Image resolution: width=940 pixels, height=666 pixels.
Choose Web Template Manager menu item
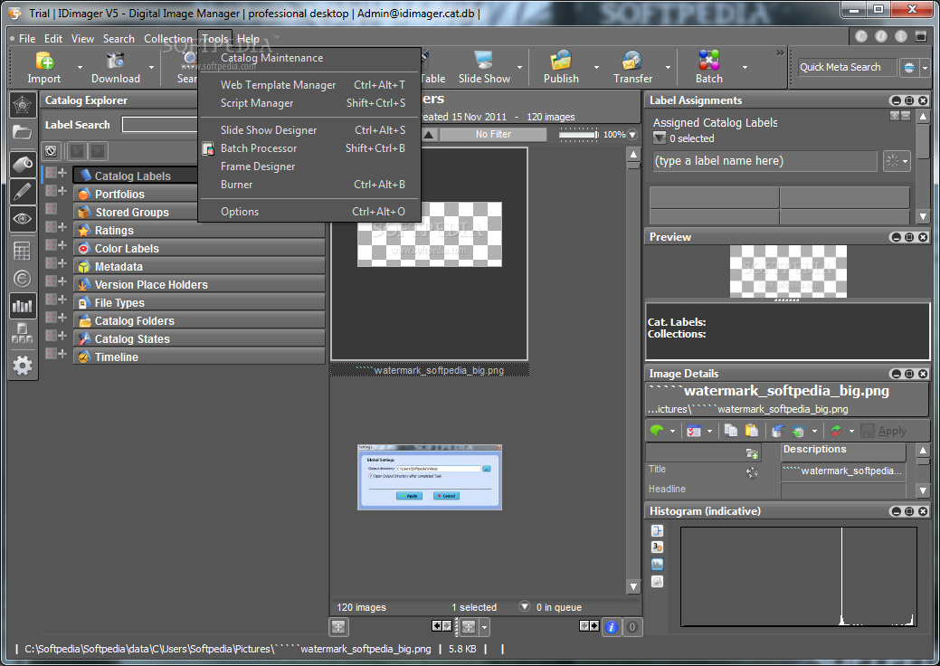309,85
